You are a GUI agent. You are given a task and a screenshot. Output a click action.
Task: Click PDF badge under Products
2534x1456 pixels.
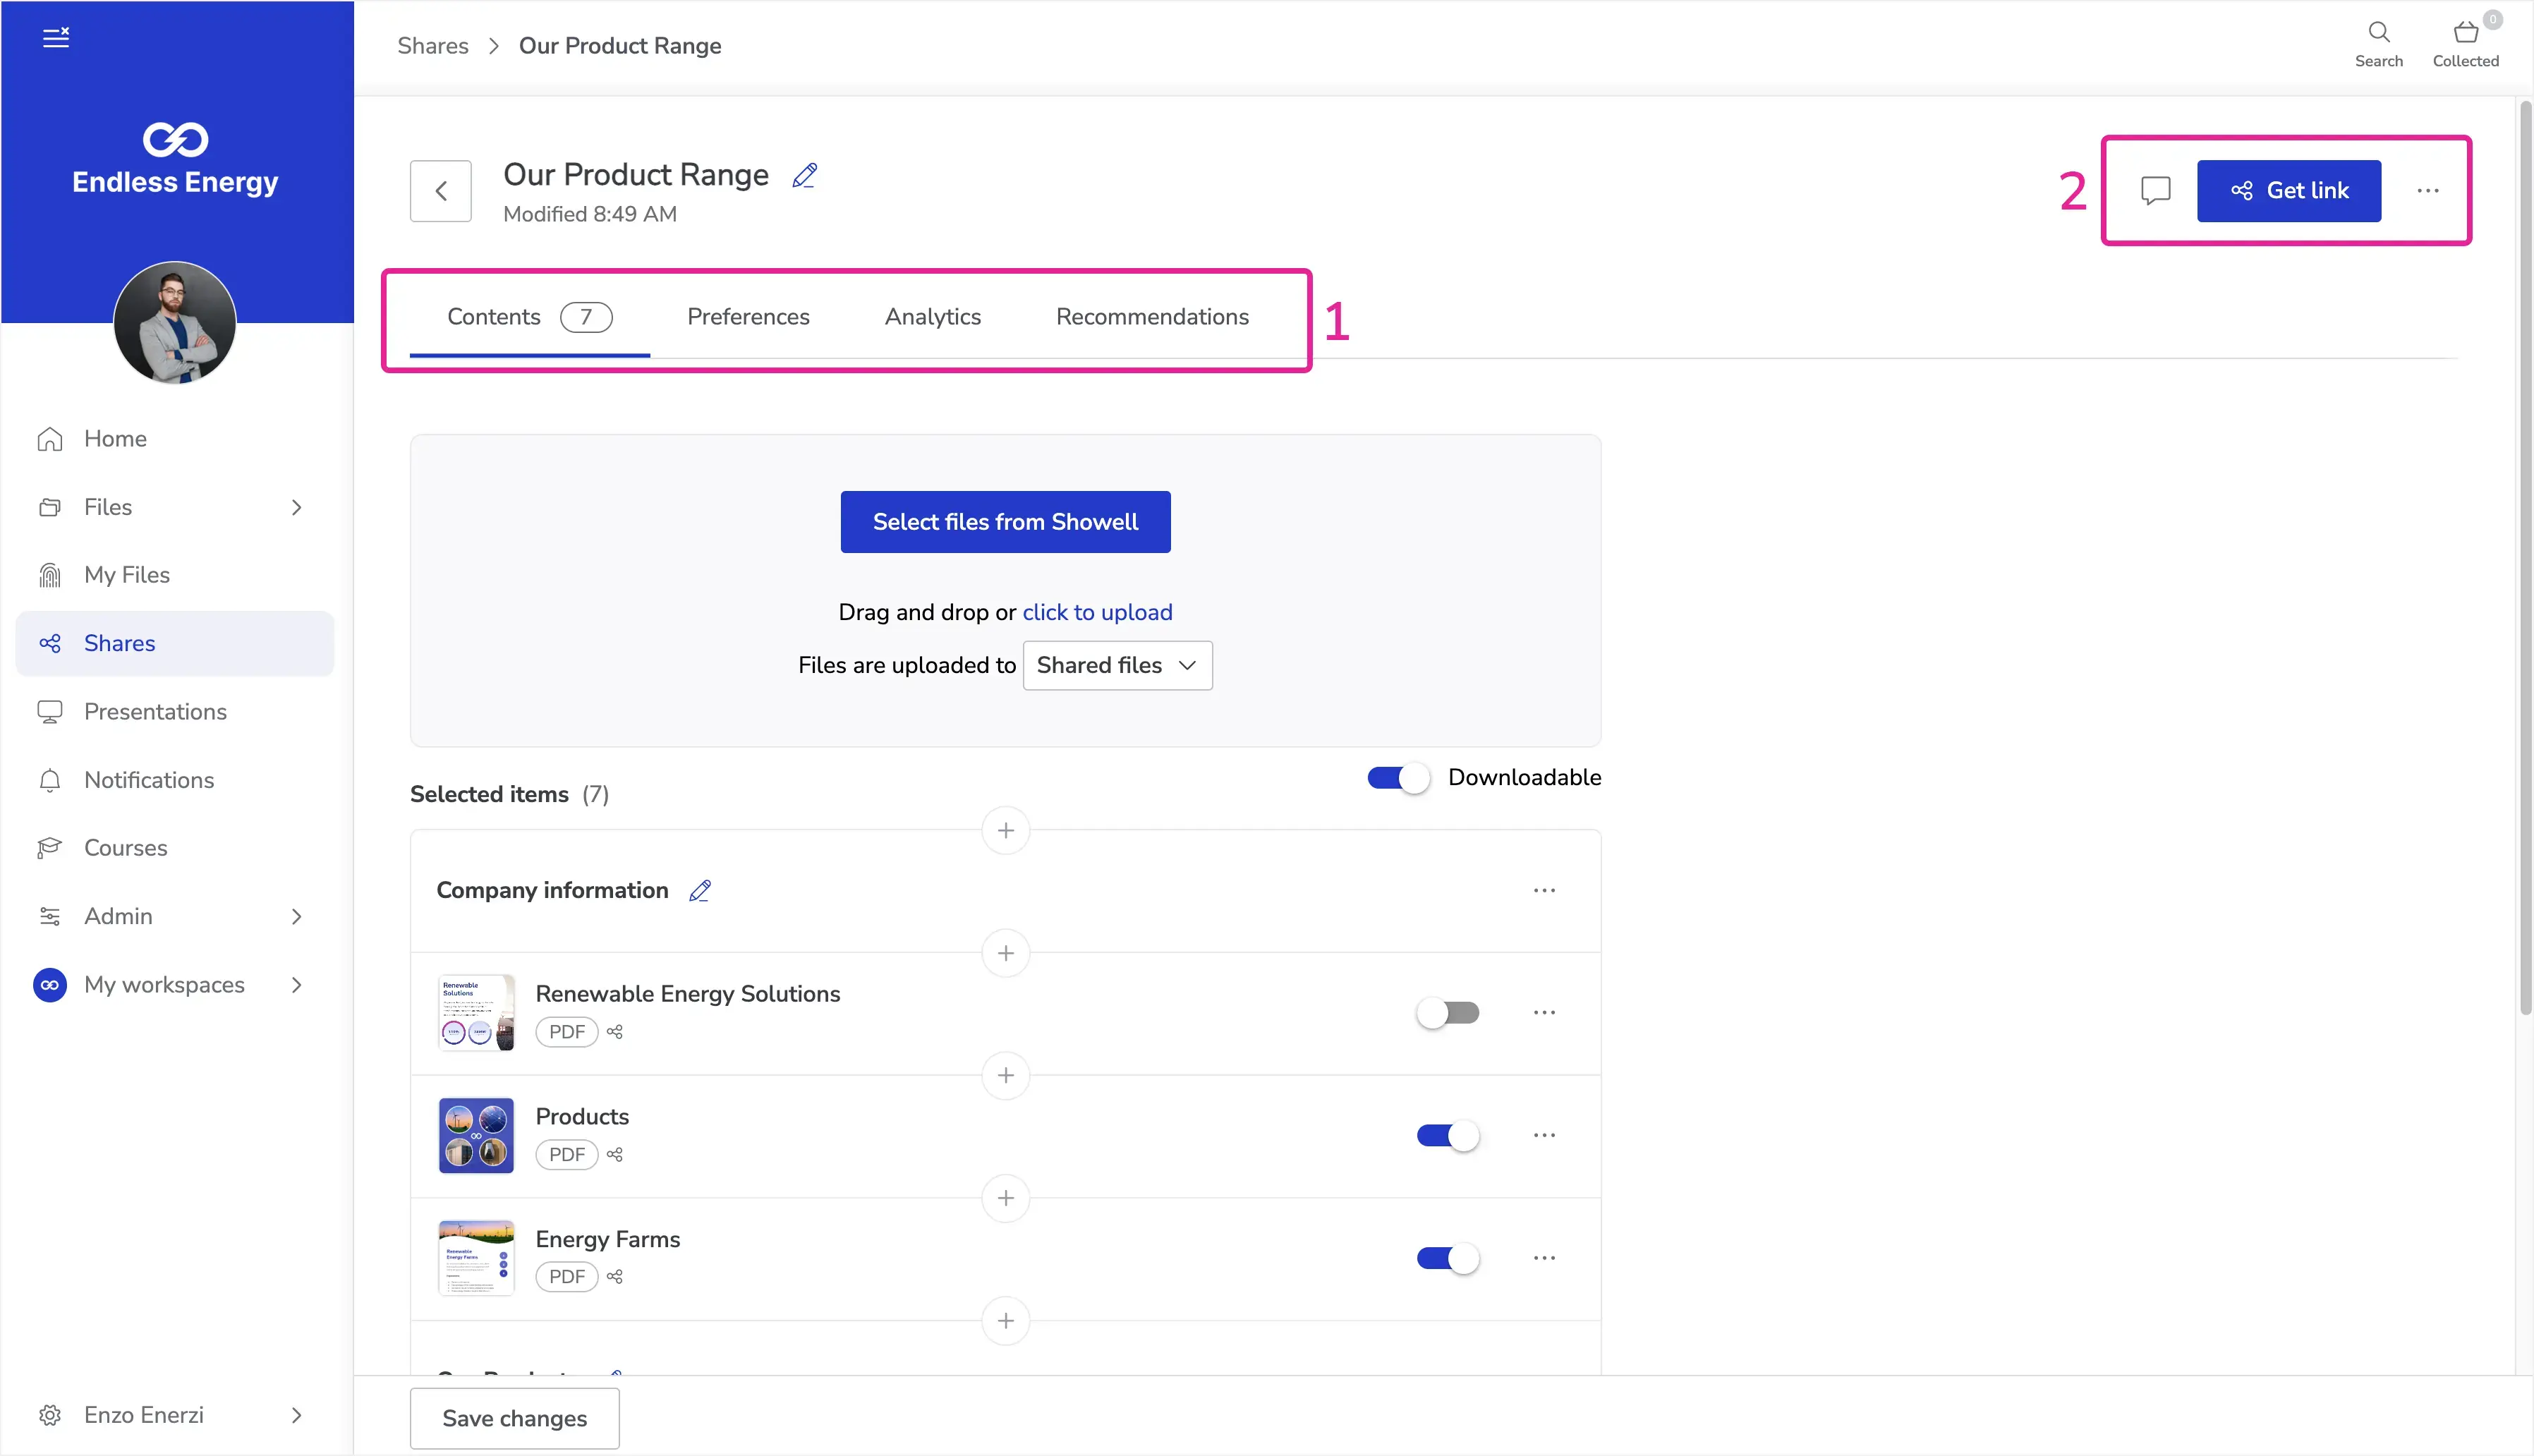(566, 1154)
